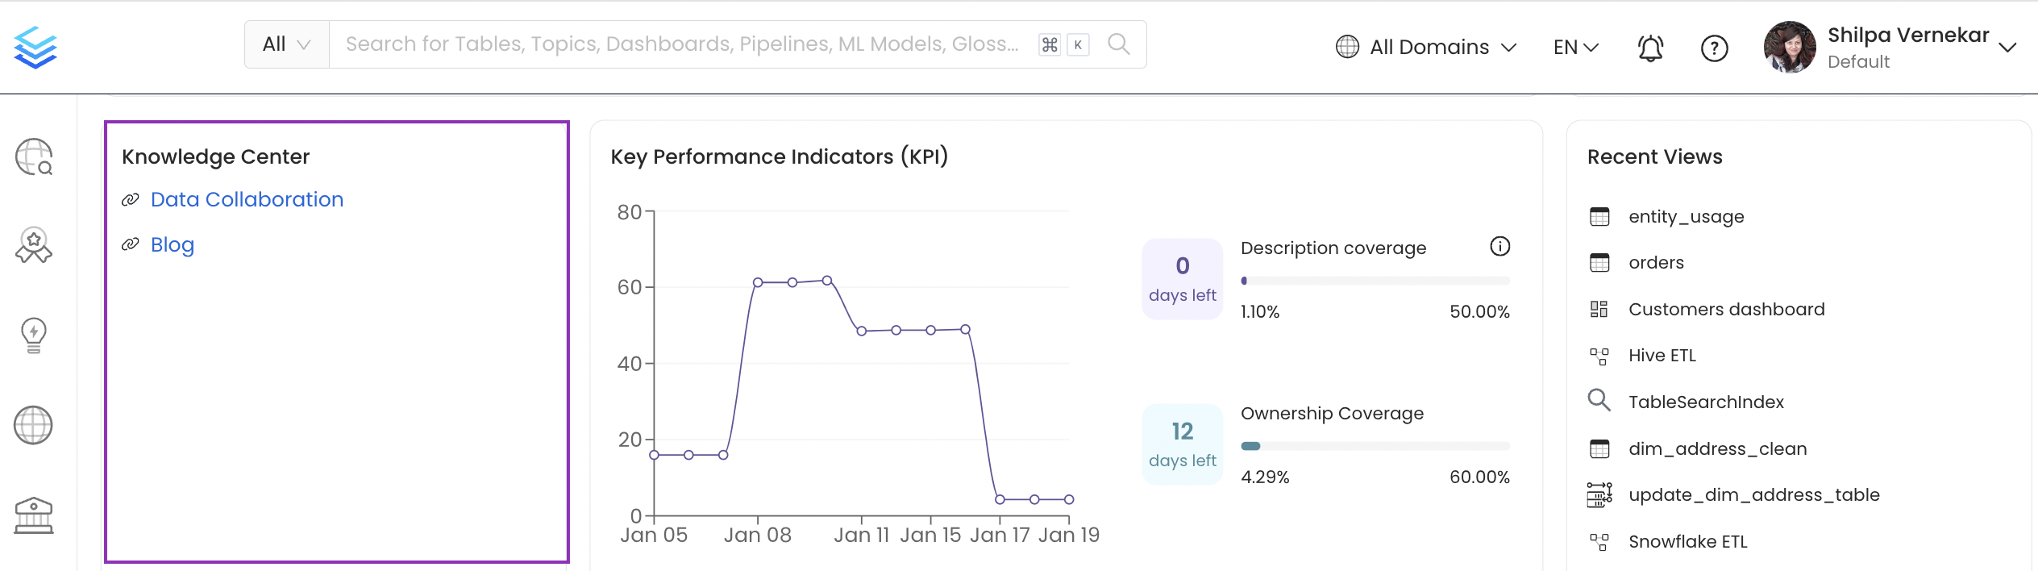Open the Govern building sidebar icon
The height and width of the screenshot is (571, 2038).
pyautogui.click(x=34, y=515)
